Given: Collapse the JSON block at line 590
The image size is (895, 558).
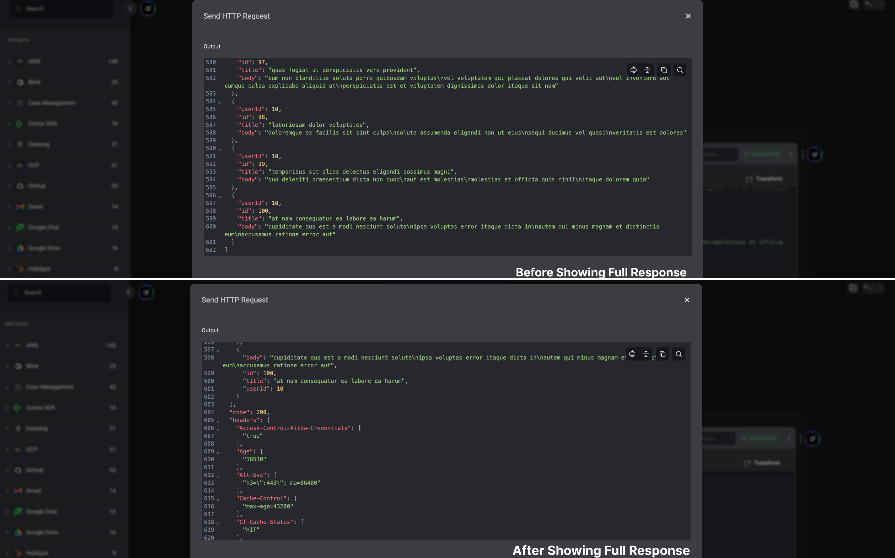Looking at the screenshot, I should pyautogui.click(x=219, y=149).
